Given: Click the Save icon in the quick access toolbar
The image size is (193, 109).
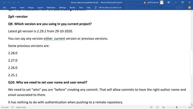Looking at the screenshot, I should 4,2.
